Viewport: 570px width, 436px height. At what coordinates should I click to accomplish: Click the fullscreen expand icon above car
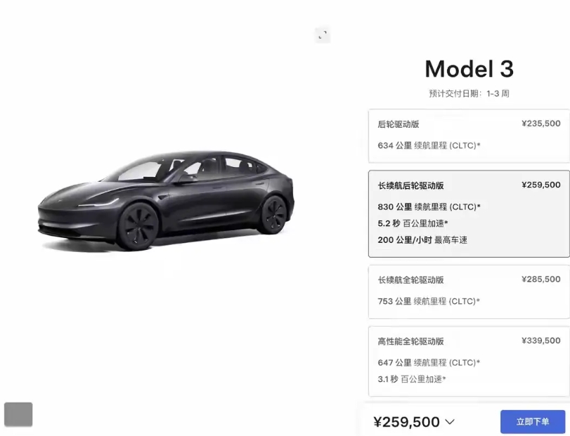coord(323,35)
